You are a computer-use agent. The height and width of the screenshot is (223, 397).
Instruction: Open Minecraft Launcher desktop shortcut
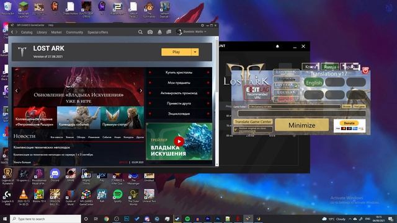(24, 10)
